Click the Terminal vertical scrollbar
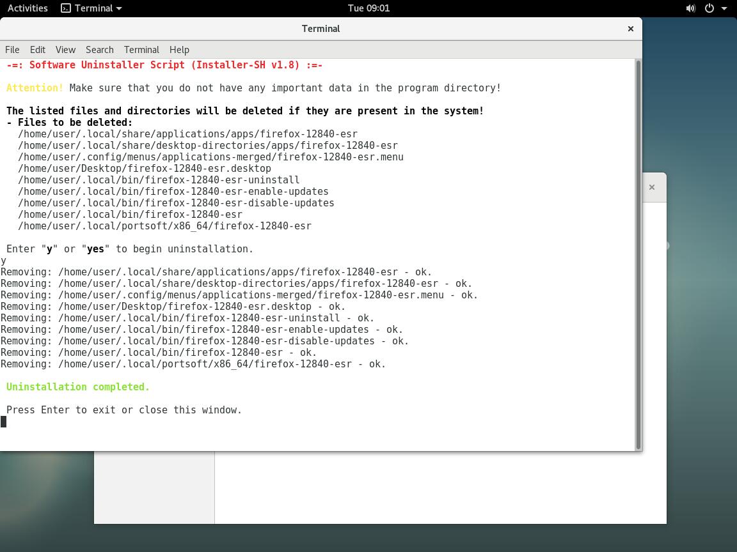Image resolution: width=737 pixels, height=552 pixels. (x=638, y=254)
